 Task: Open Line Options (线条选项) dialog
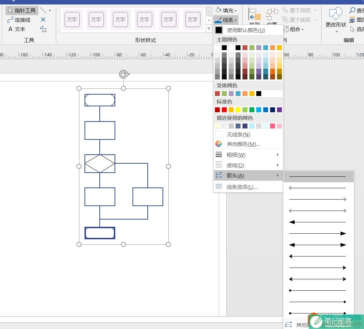[x=248, y=187]
